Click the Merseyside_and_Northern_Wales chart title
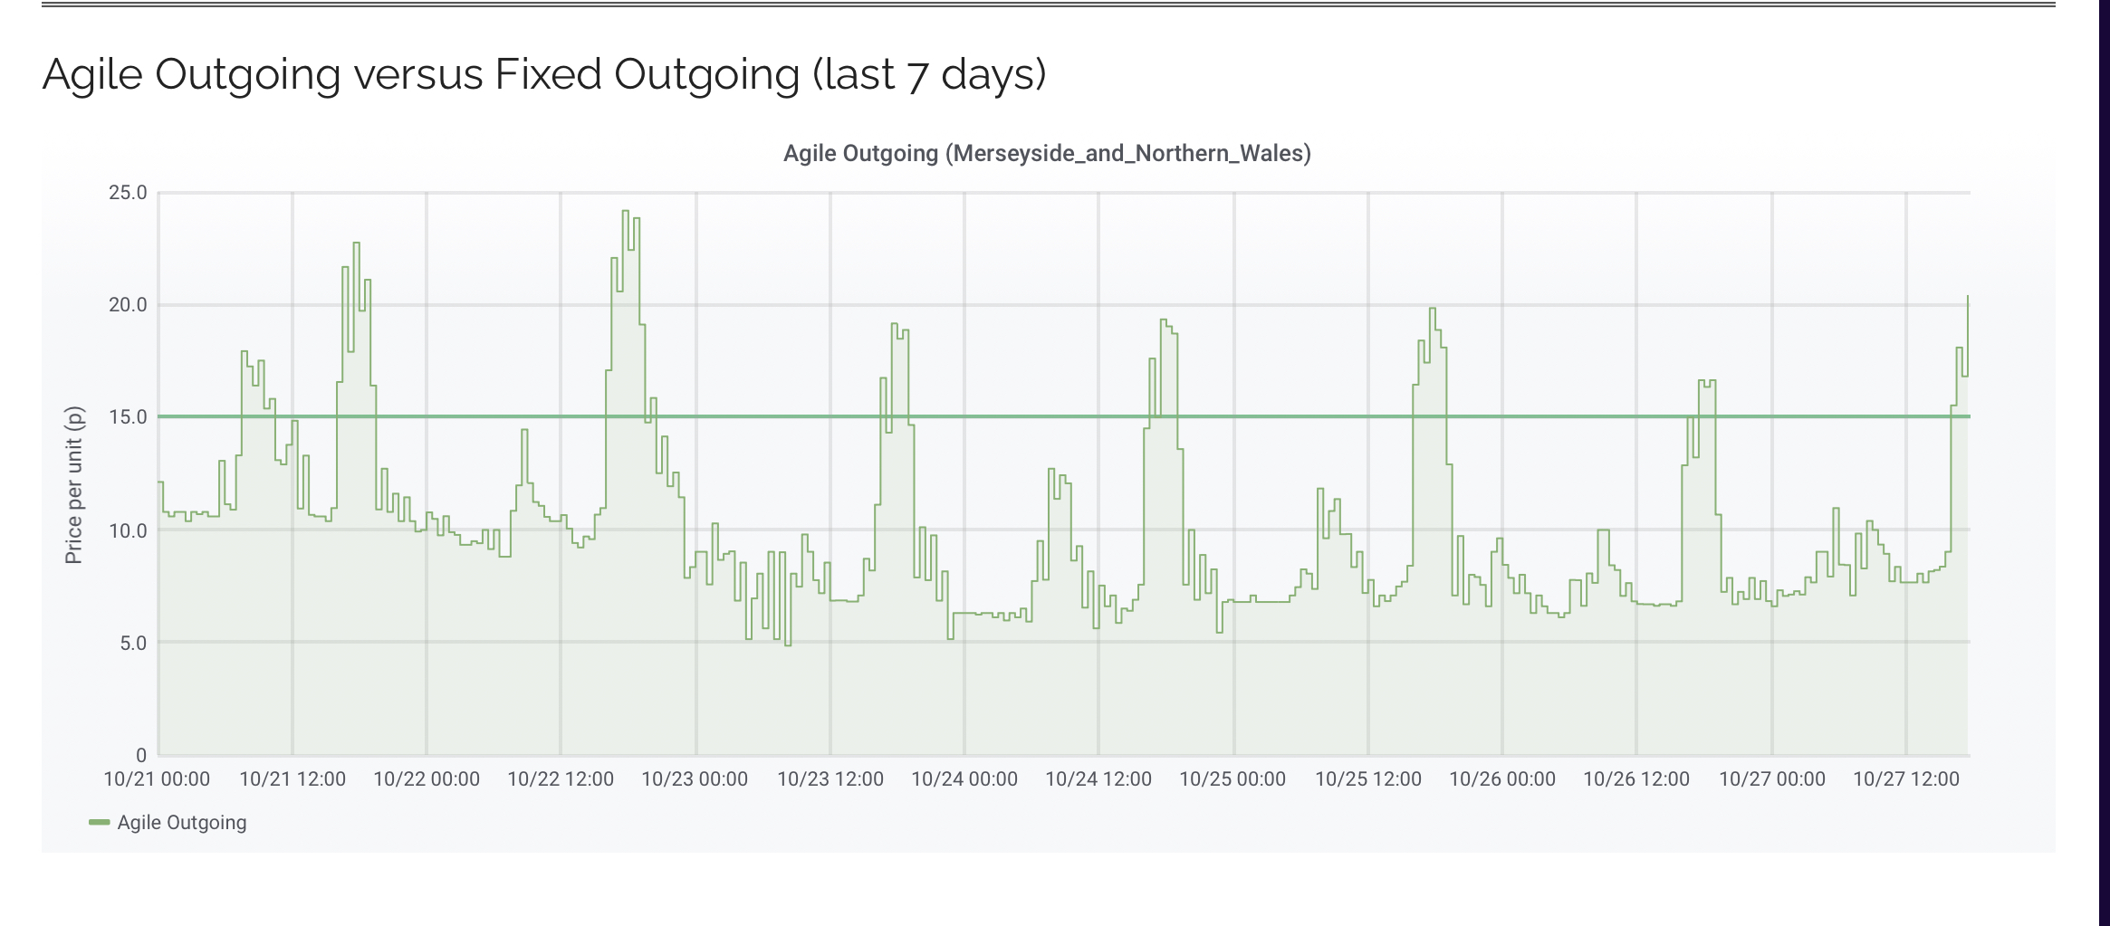The width and height of the screenshot is (2110, 926). pos(1046,154)
